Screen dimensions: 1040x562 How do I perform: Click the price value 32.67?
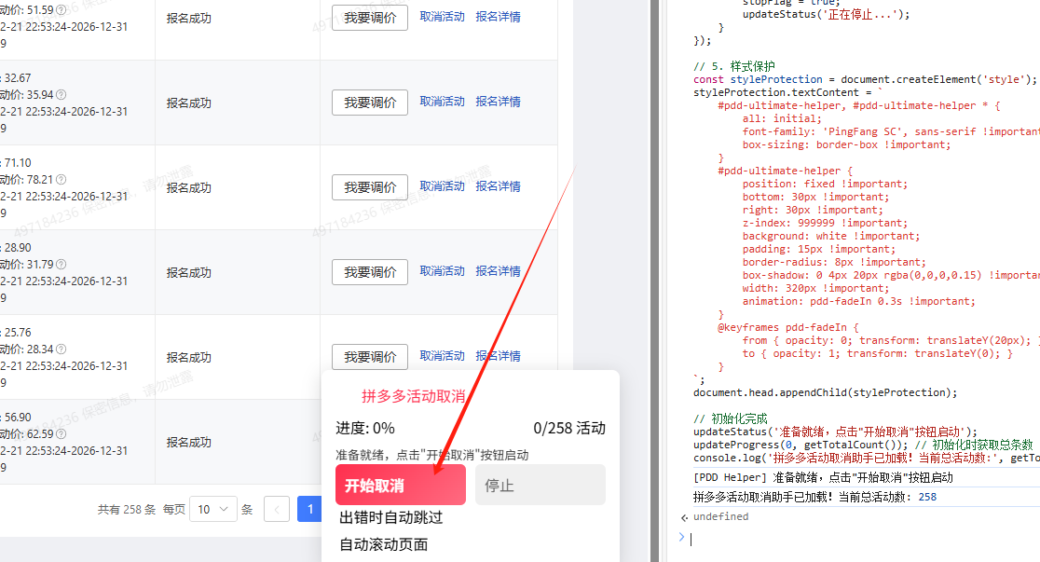click(18, 78)
